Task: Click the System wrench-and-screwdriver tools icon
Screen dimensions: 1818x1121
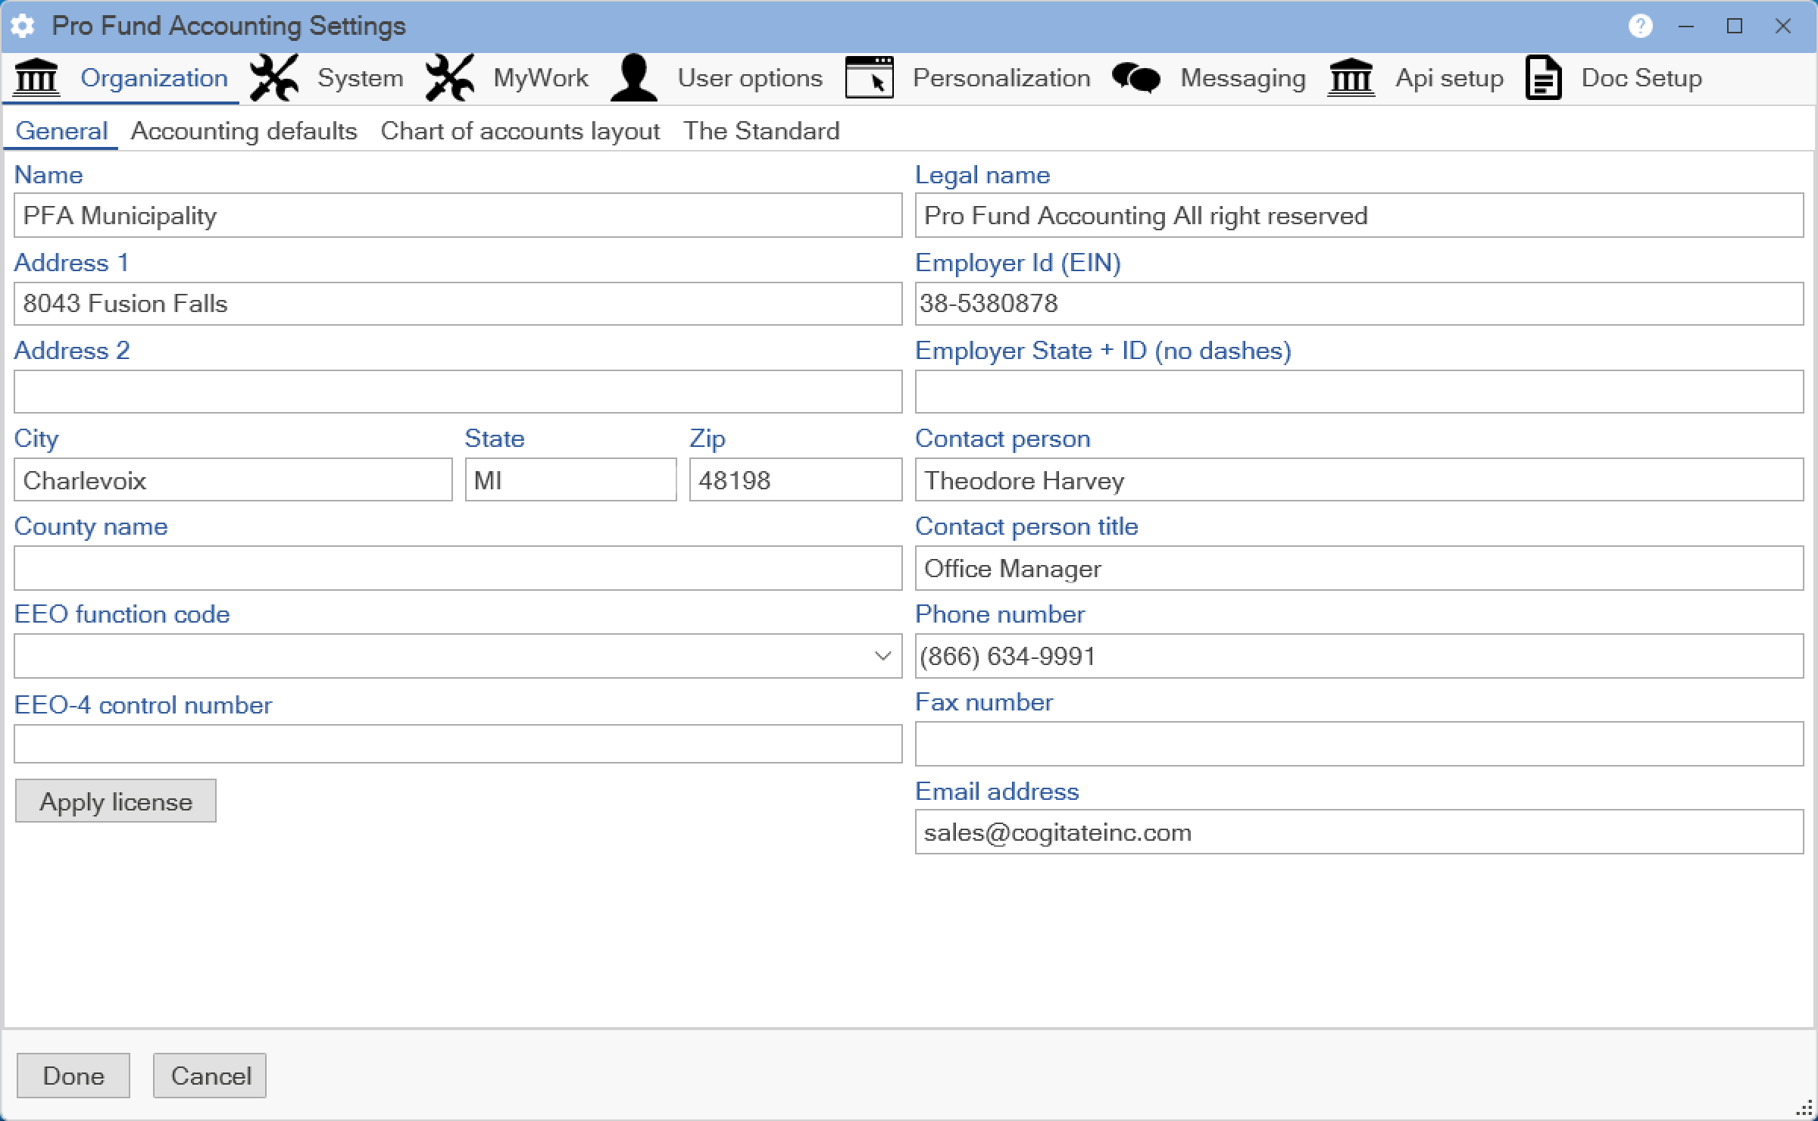Action: coord(274,77)
